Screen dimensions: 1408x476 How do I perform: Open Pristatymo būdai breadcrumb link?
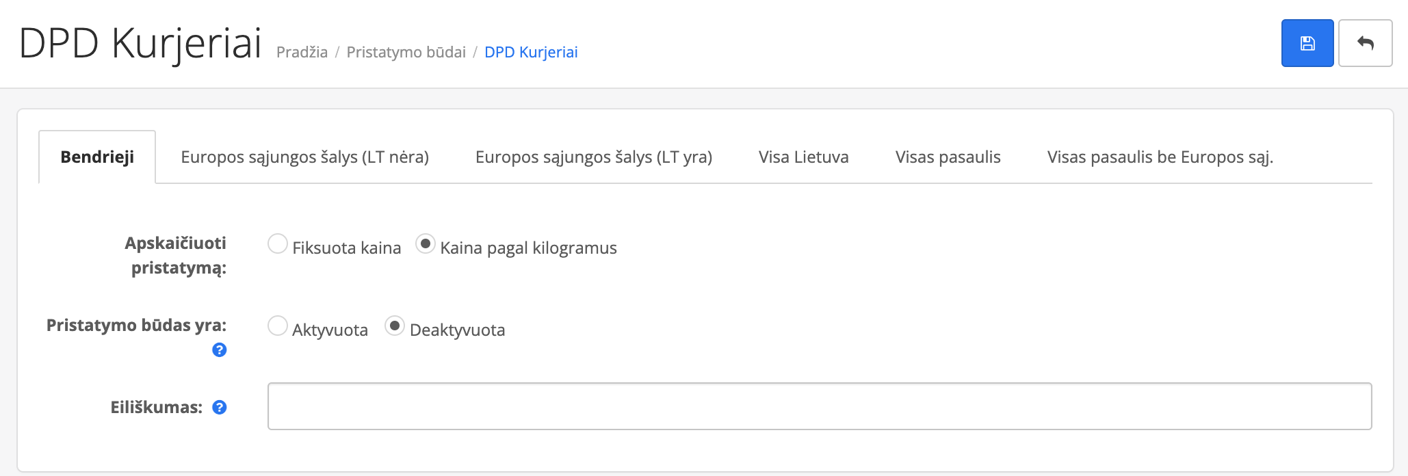pyautogui.click(x=406, y=53)
